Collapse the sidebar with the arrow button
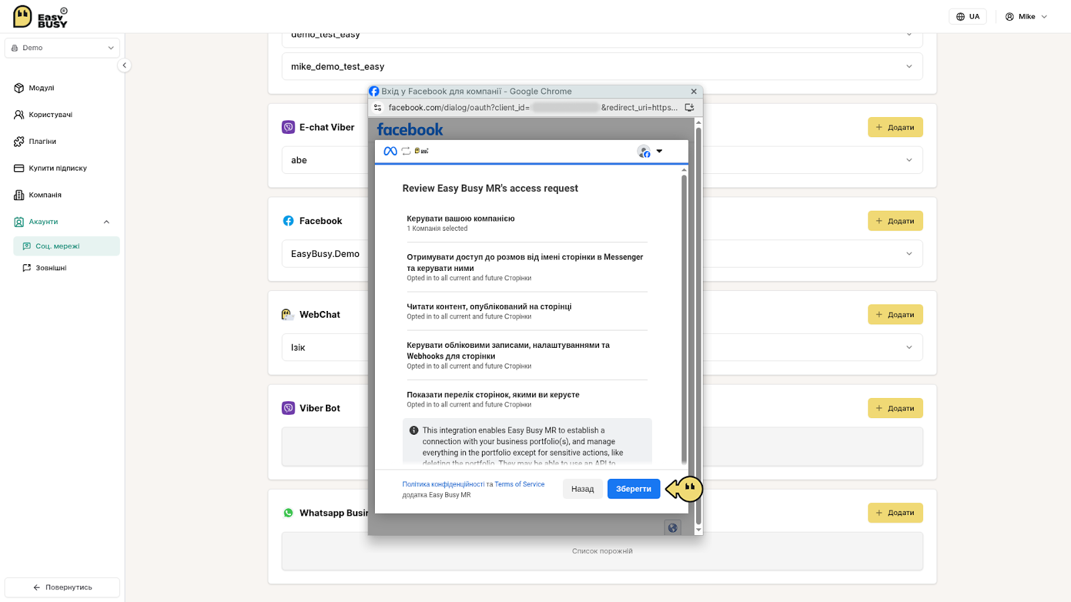This screenshot has height=602, width=1071. 124,66
